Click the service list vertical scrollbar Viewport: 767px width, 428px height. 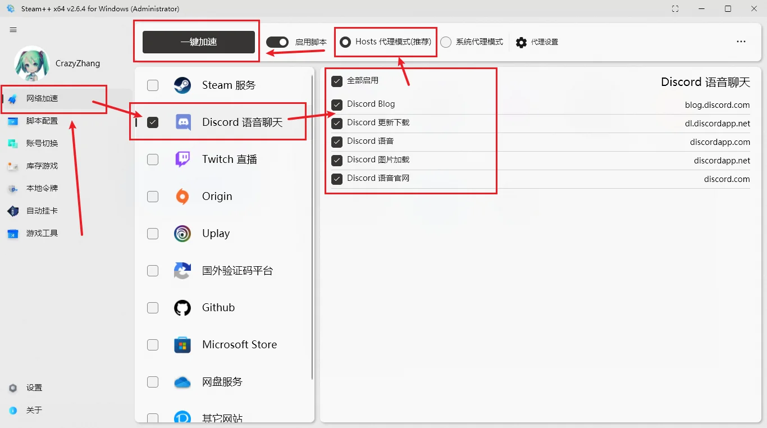(x=312, y=227)
